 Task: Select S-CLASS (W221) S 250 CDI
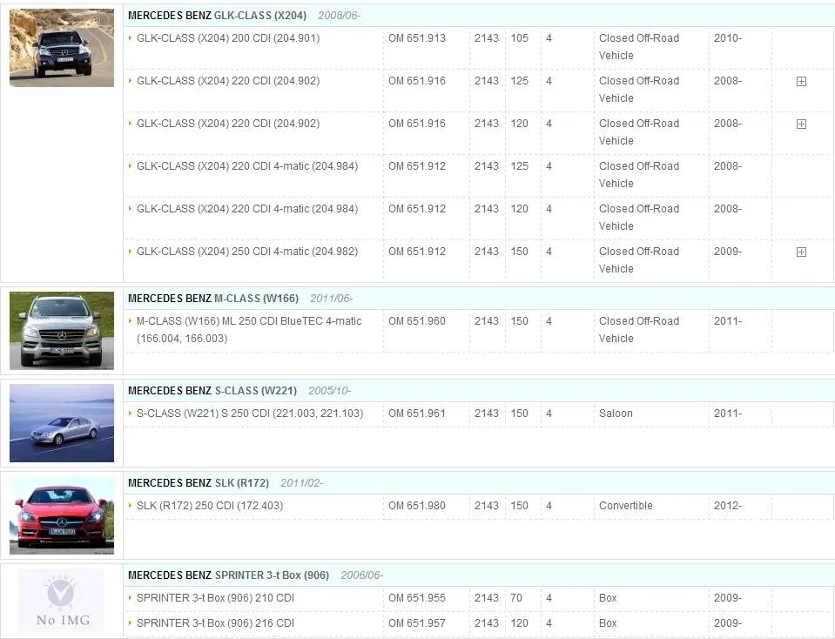250,413
